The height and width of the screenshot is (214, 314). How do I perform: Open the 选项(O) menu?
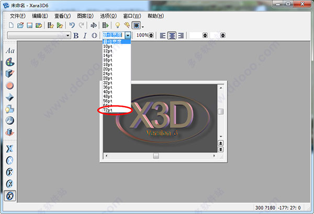(108, 16)
